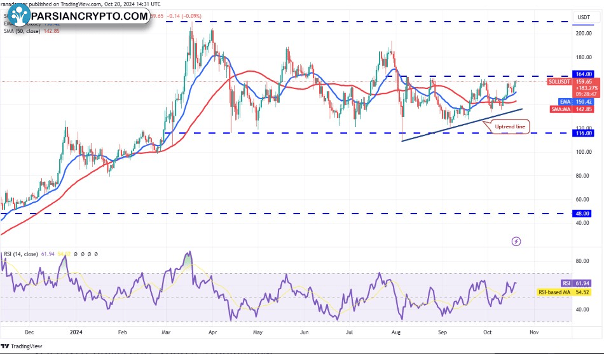Select the SMA (50, close) legend entry
Screen dimensions: 604x354
click(x=32, y=31)
